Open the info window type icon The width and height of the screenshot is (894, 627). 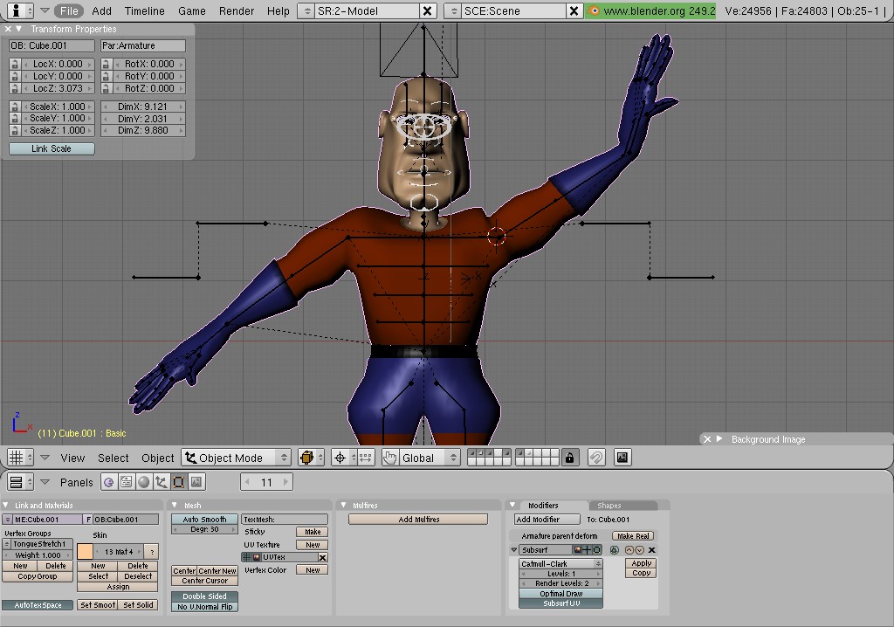tap(21, 10)
